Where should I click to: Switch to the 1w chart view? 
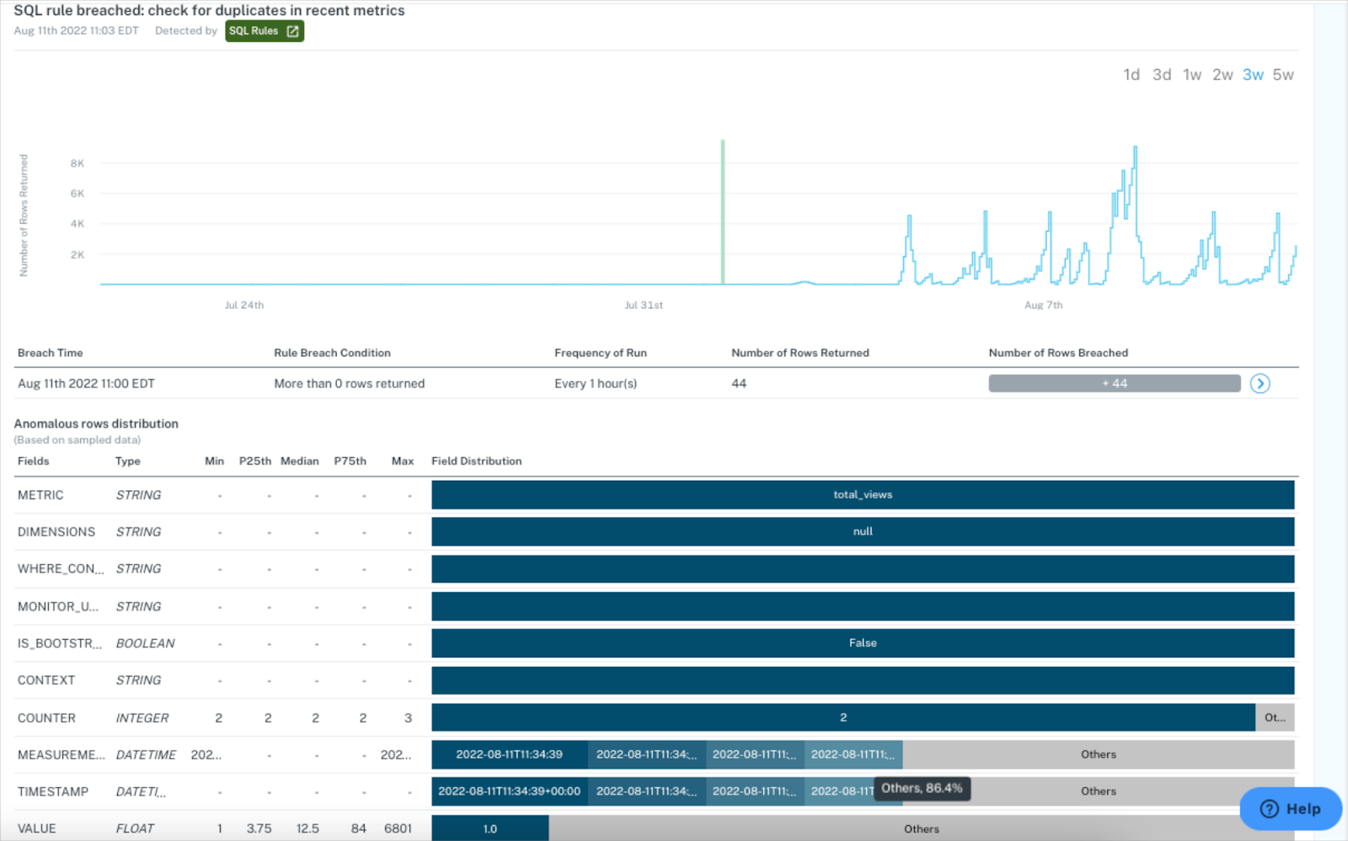[x=1192, y=74]
